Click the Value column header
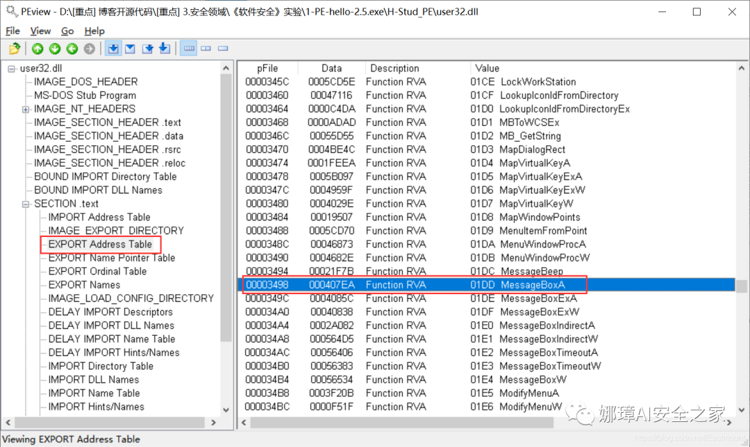This screenshot has width=750, height=447. pyautogui.click(x=603, y=68)
